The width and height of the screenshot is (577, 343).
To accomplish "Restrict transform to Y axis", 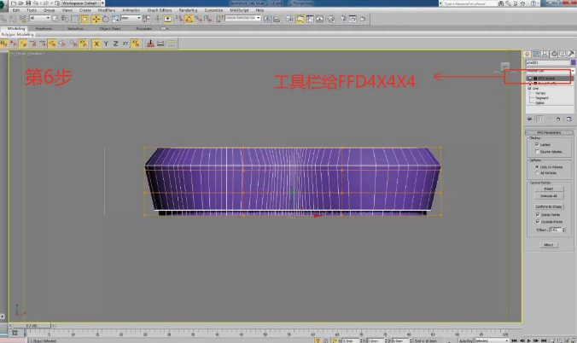I will (x=106, y=43).
